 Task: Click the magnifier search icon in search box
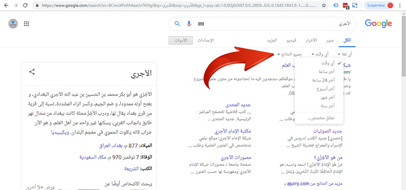[177, 23]
